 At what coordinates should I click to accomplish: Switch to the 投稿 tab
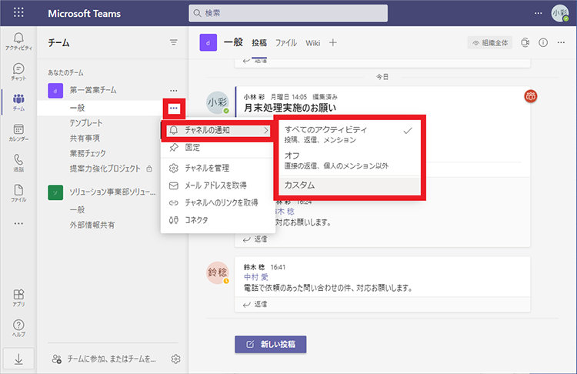259,43
